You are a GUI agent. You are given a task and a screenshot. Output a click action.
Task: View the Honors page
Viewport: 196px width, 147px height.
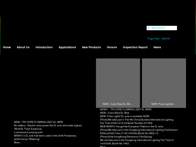click(x=112, y=47)
